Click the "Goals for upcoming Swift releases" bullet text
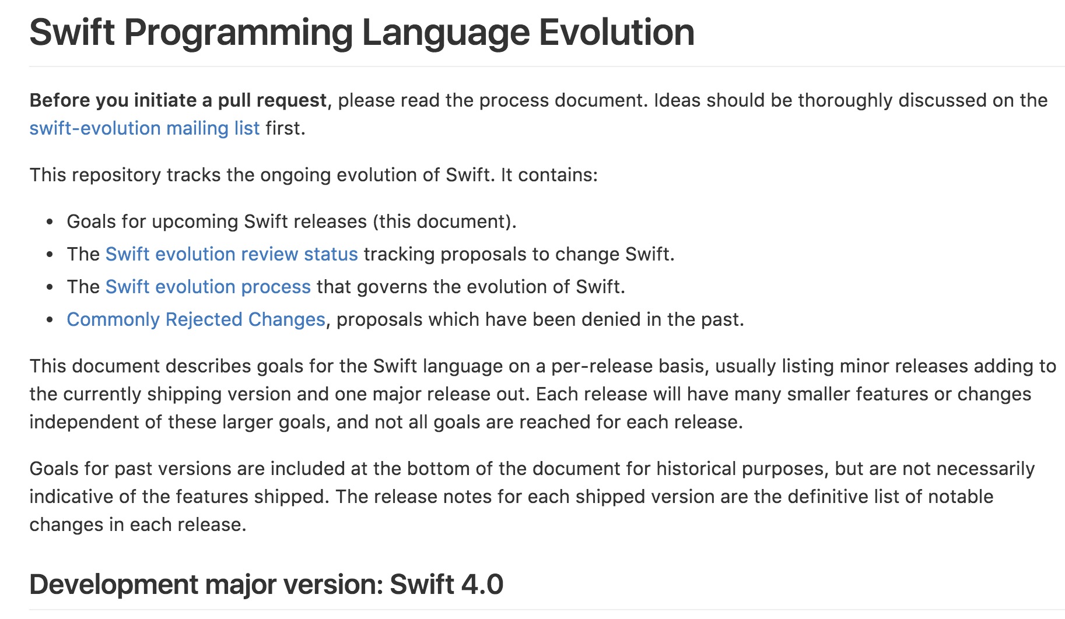1065x619 pixels. [x=216, y=221]
